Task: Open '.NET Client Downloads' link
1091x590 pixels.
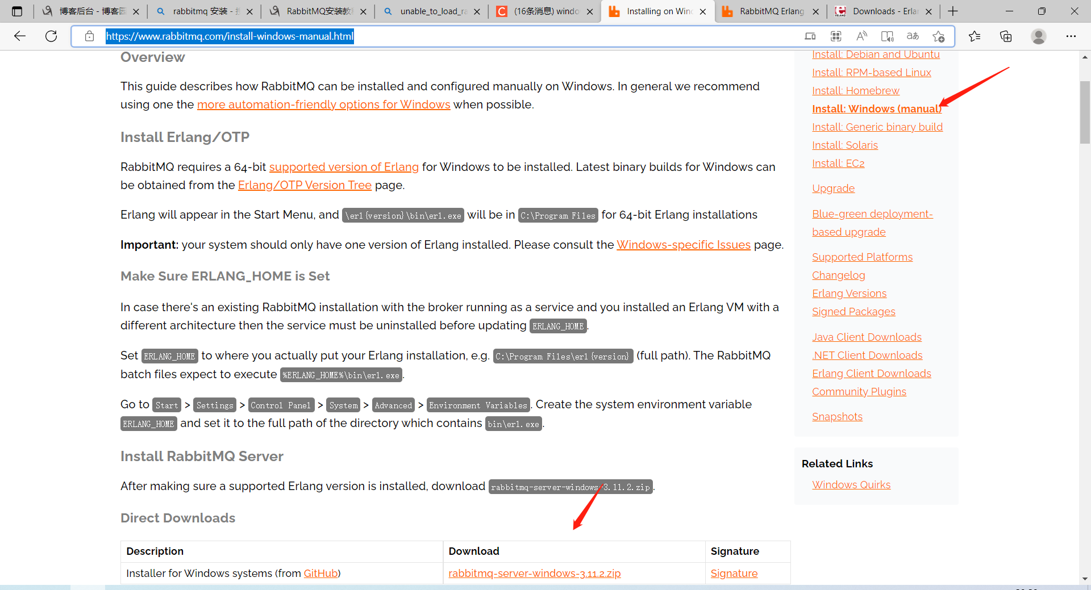Action: [x=867, y=355]
